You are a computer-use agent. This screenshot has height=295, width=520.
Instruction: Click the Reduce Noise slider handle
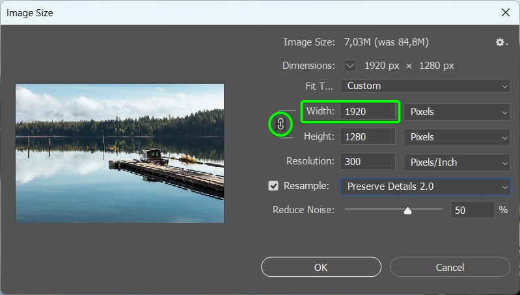[407, 211]
